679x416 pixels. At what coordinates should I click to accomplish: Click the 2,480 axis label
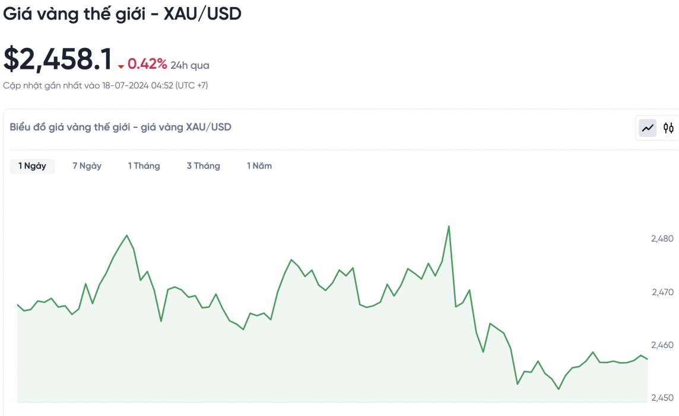[x=662, y=239]
